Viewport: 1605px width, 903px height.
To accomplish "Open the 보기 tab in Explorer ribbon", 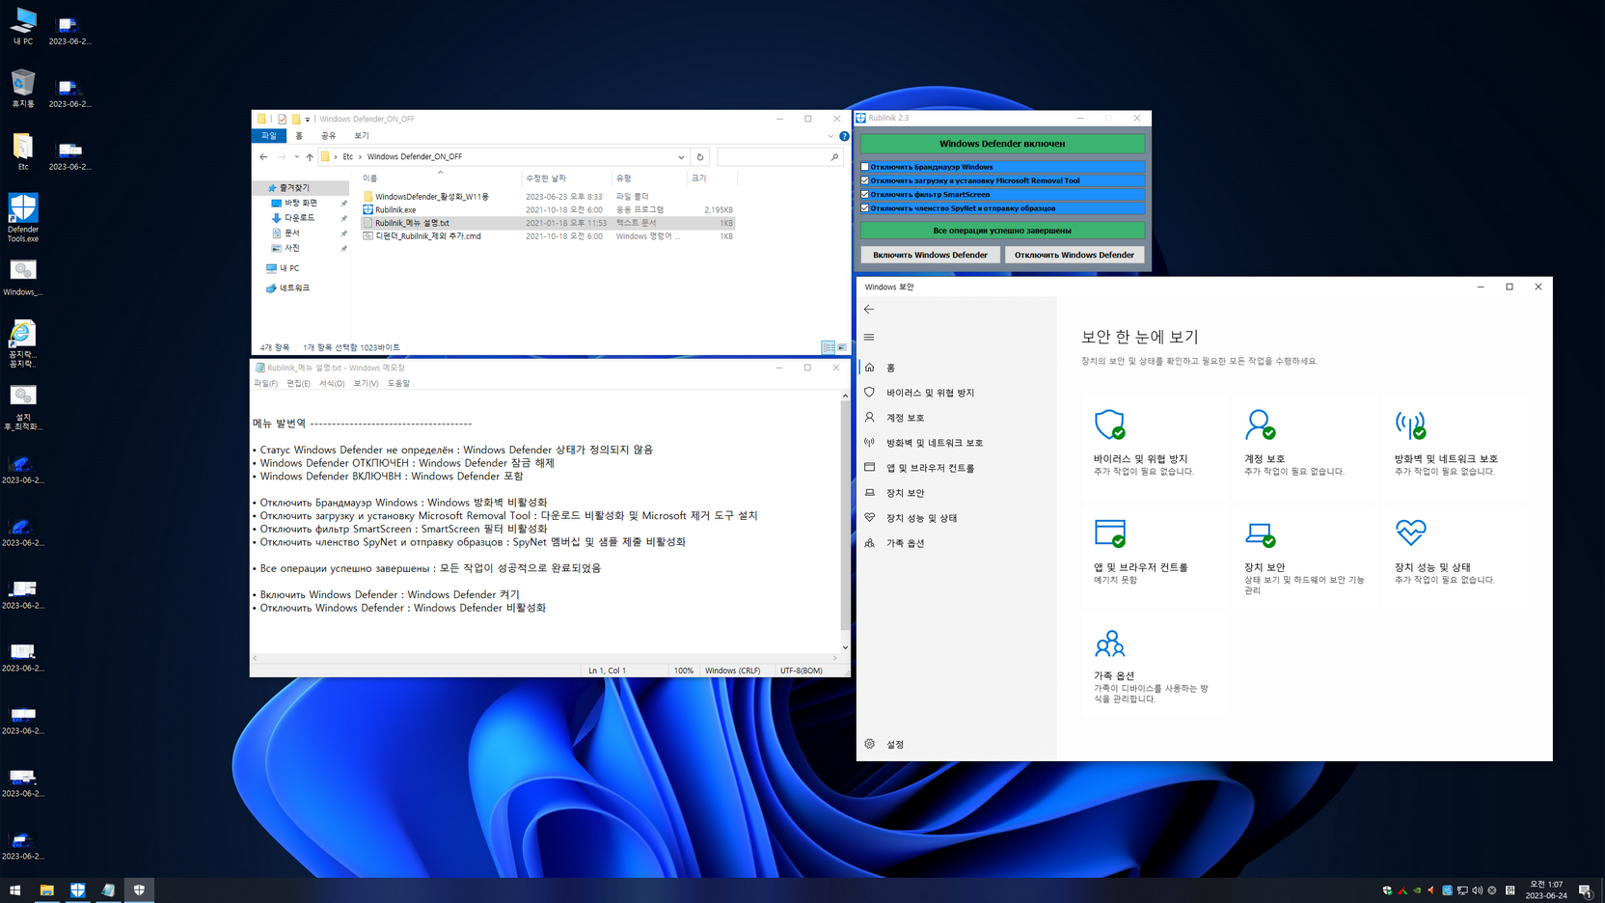I will [x=362, y=136].
